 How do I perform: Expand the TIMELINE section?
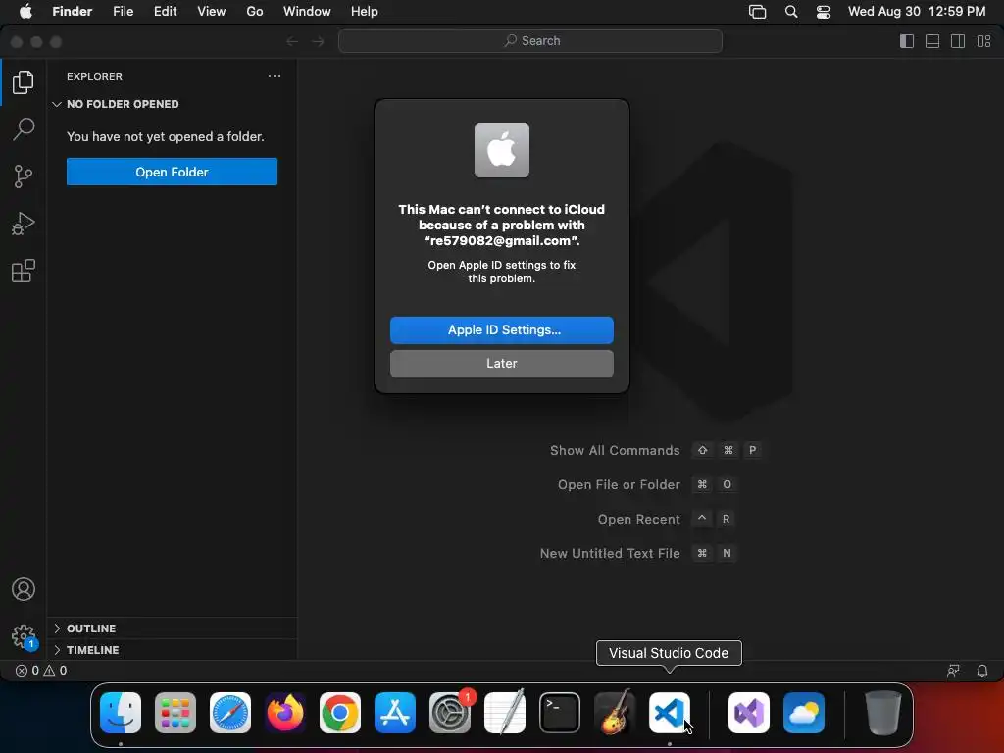[172, 650]
